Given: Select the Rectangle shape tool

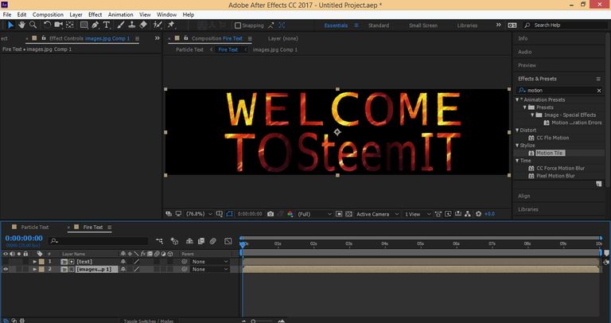Looking at the screenshot, I should 84,25.
